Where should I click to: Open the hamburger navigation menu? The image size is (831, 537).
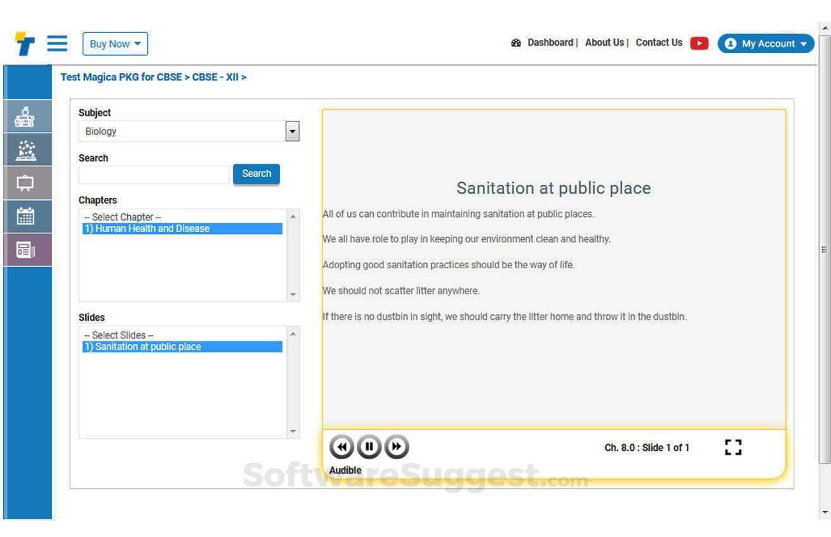57,44
